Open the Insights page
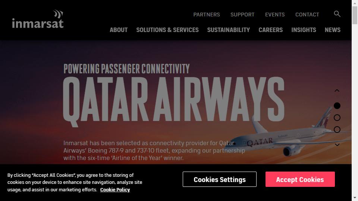 pyautogui.click(x=304, y=30)
